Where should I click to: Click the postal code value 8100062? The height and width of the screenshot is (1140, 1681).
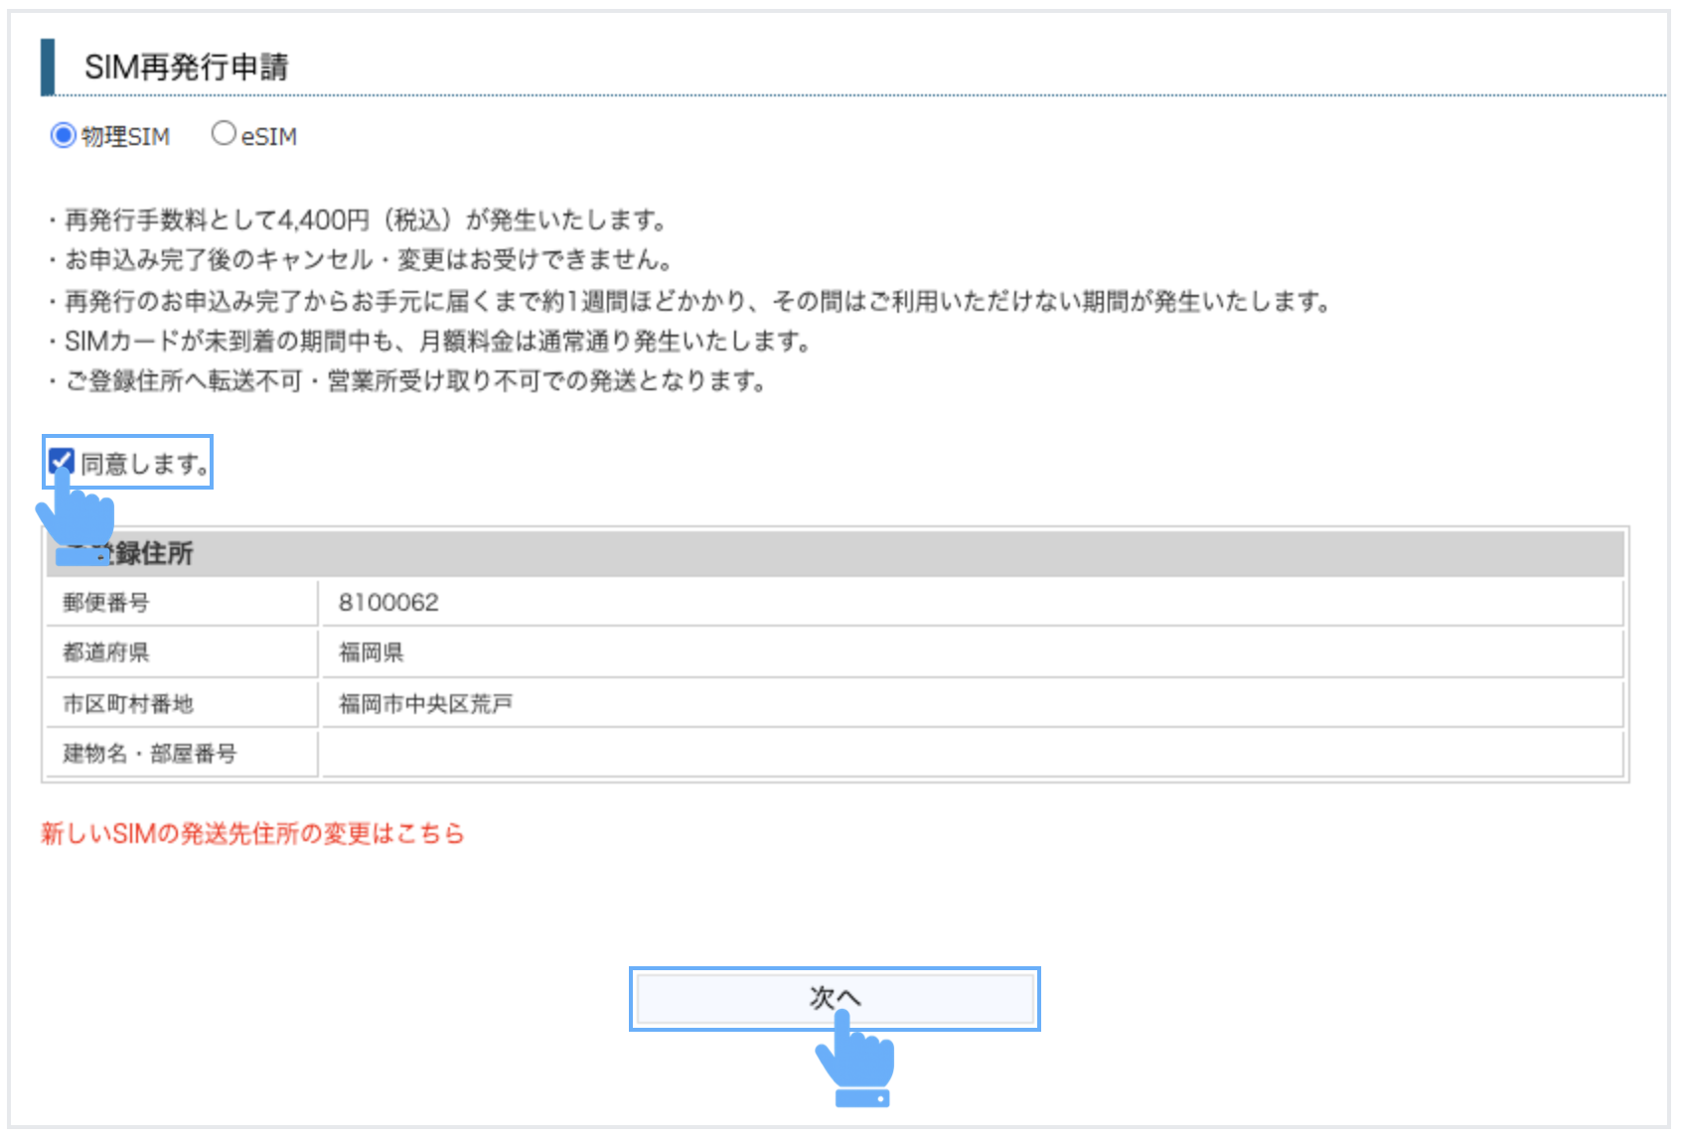388,603
